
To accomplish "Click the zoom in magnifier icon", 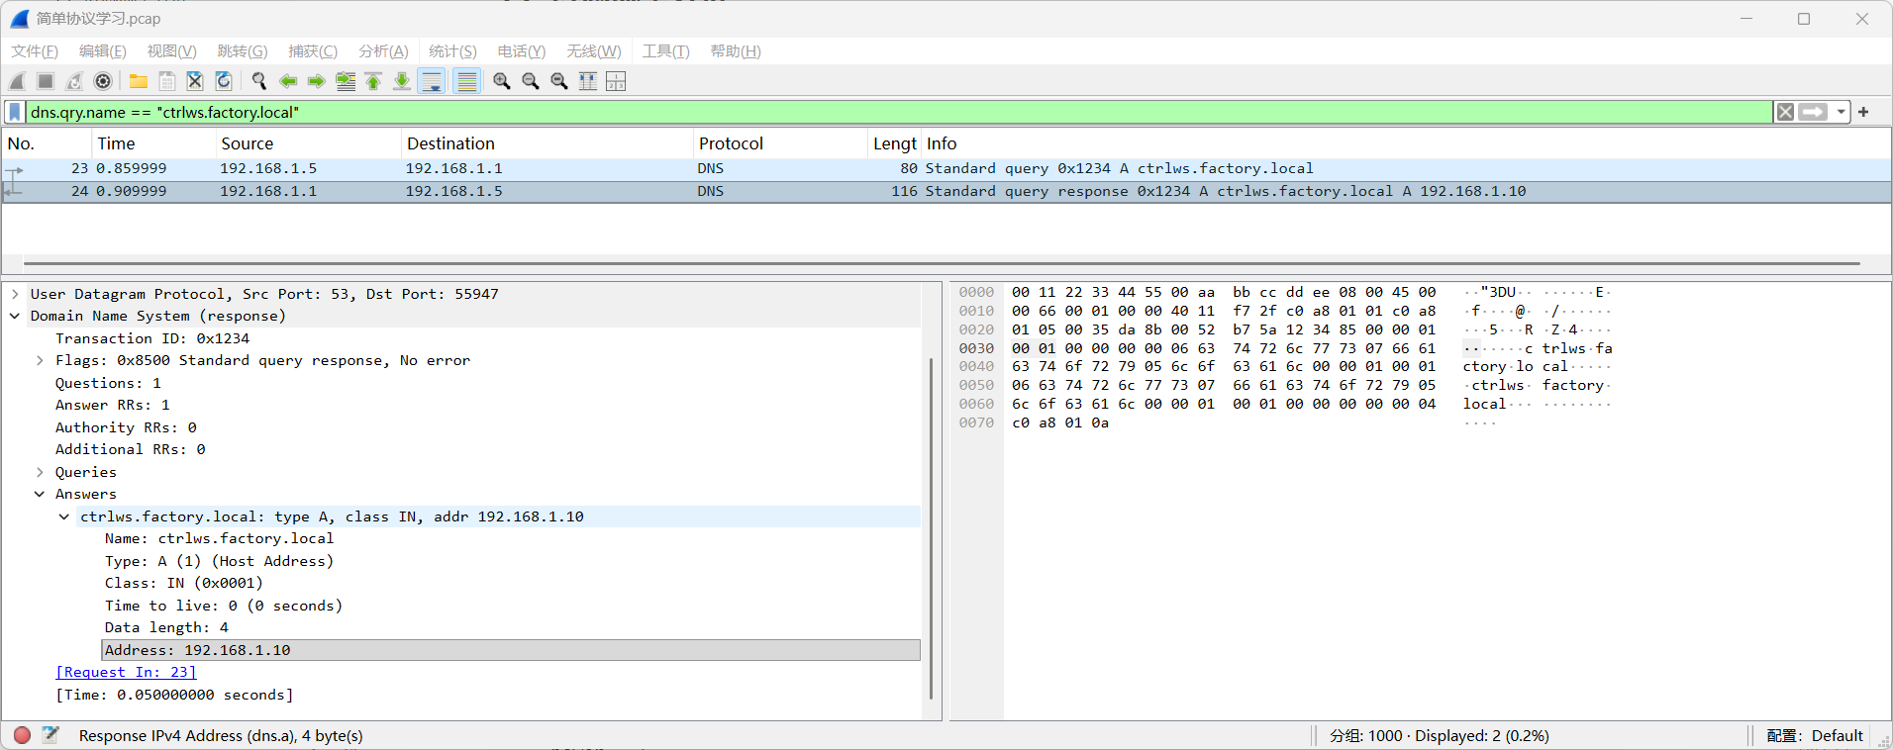I will click(502, 81).
